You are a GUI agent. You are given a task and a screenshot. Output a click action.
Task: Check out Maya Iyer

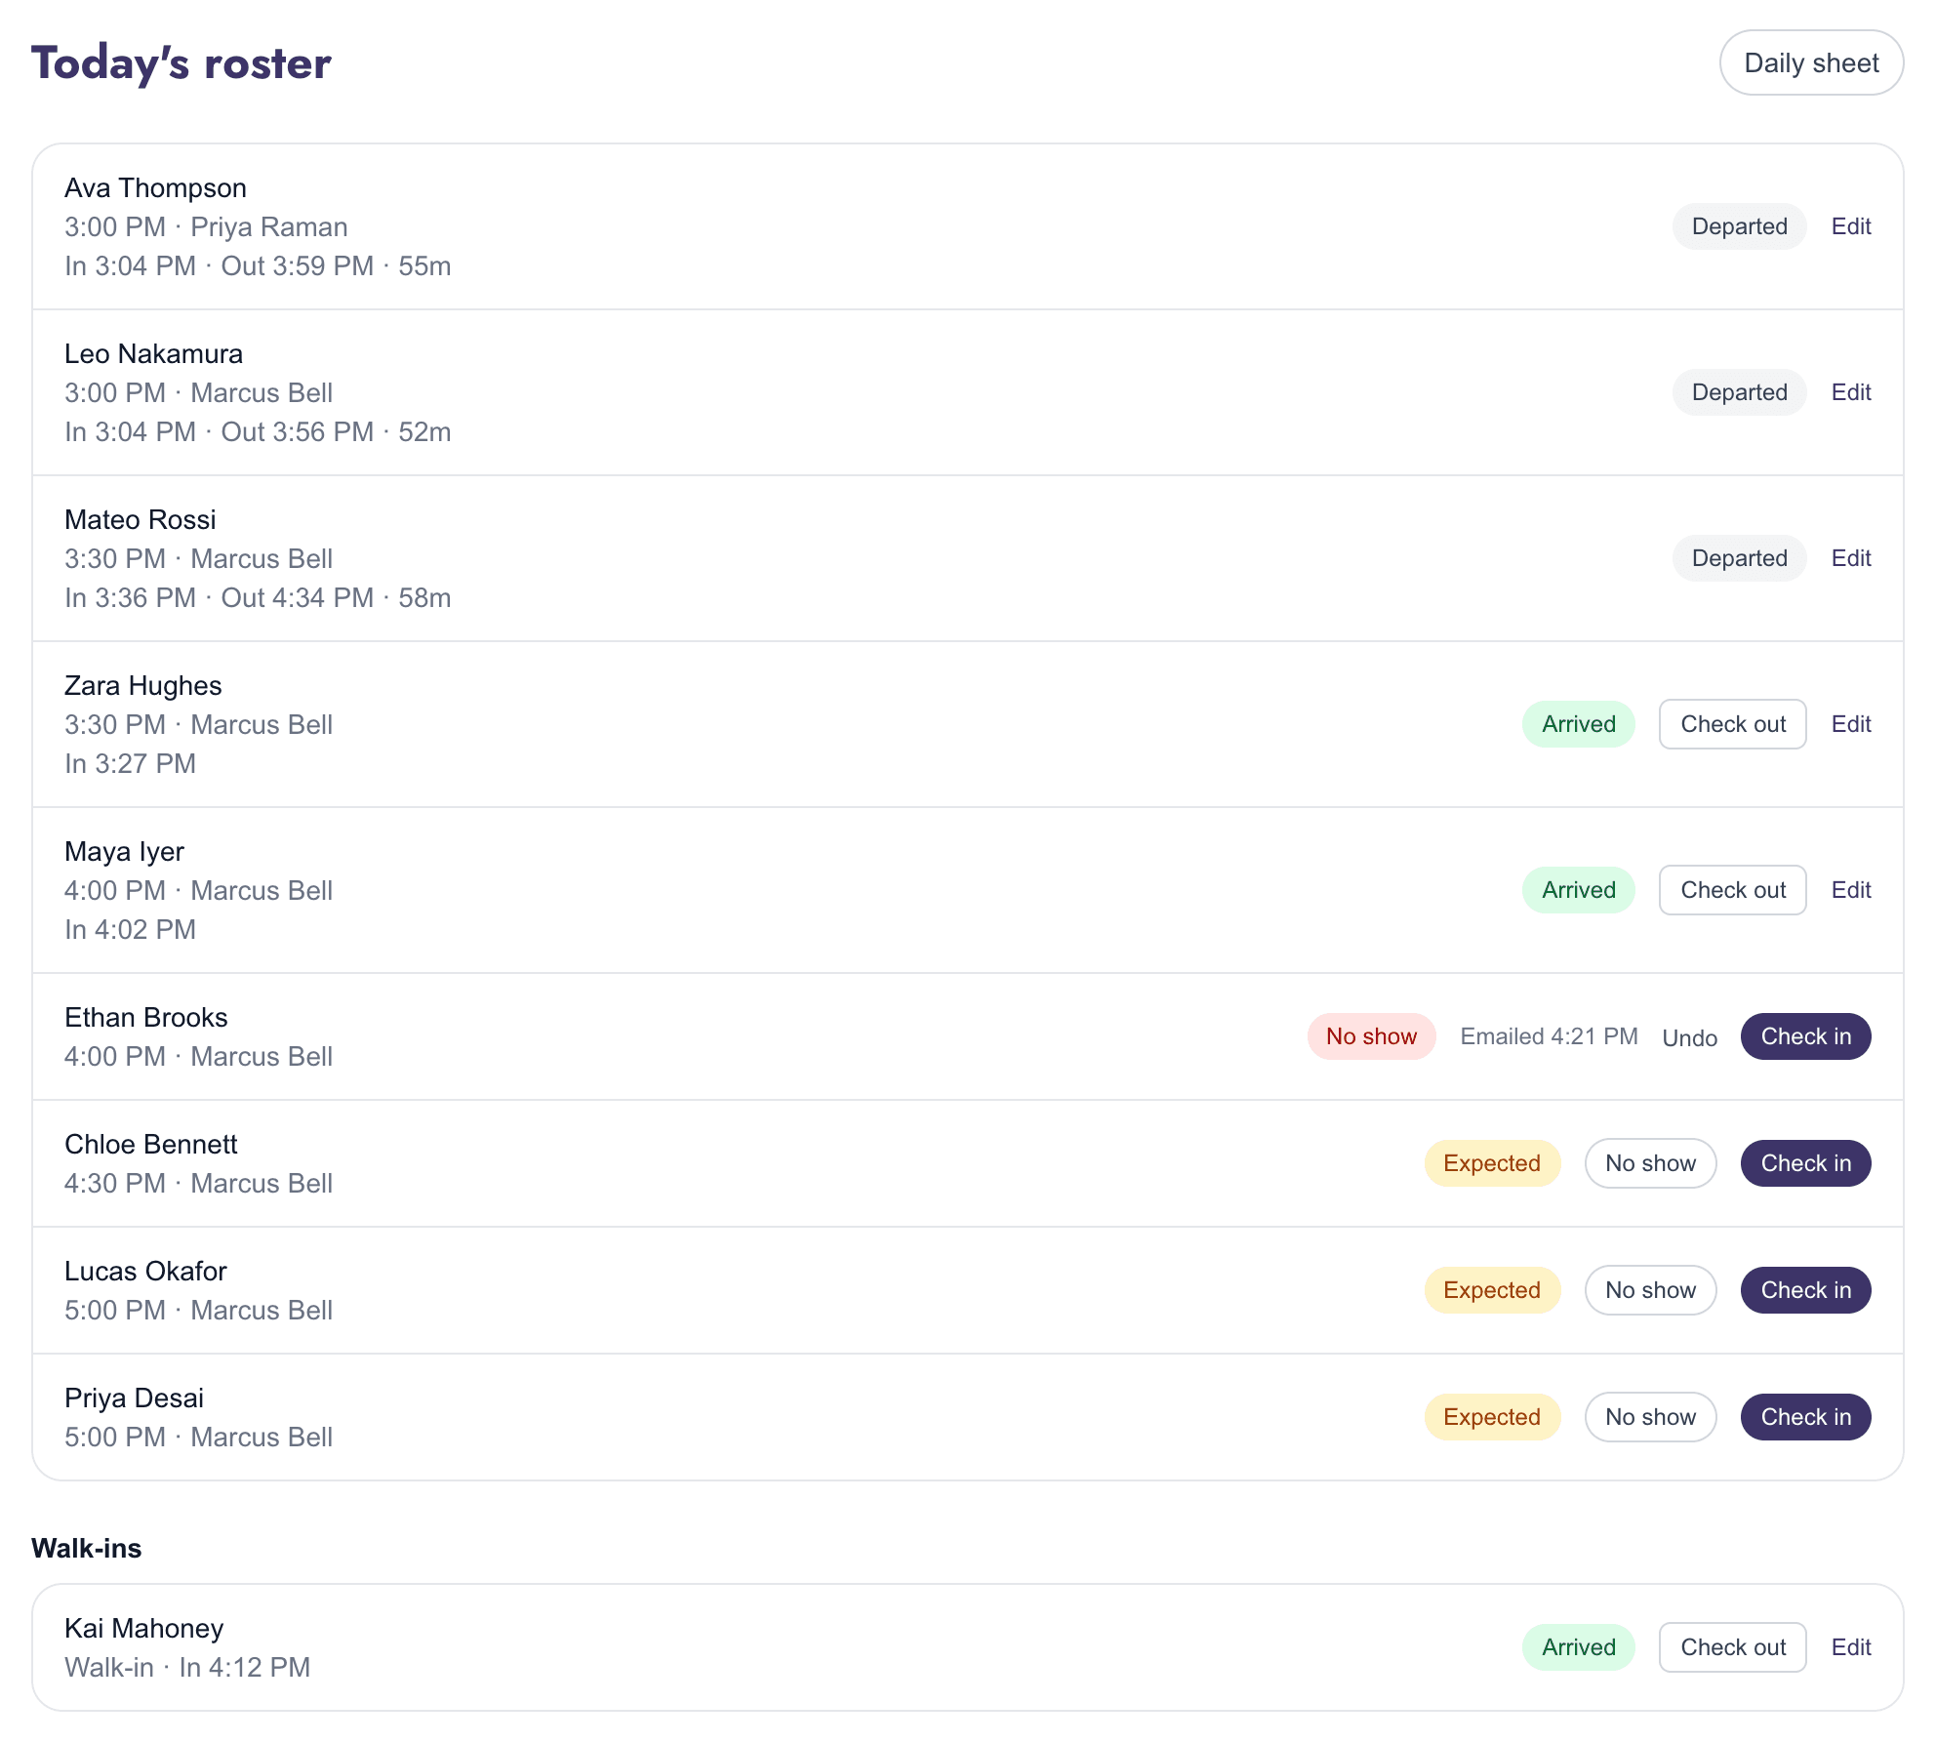click(x=1733, y=890)
